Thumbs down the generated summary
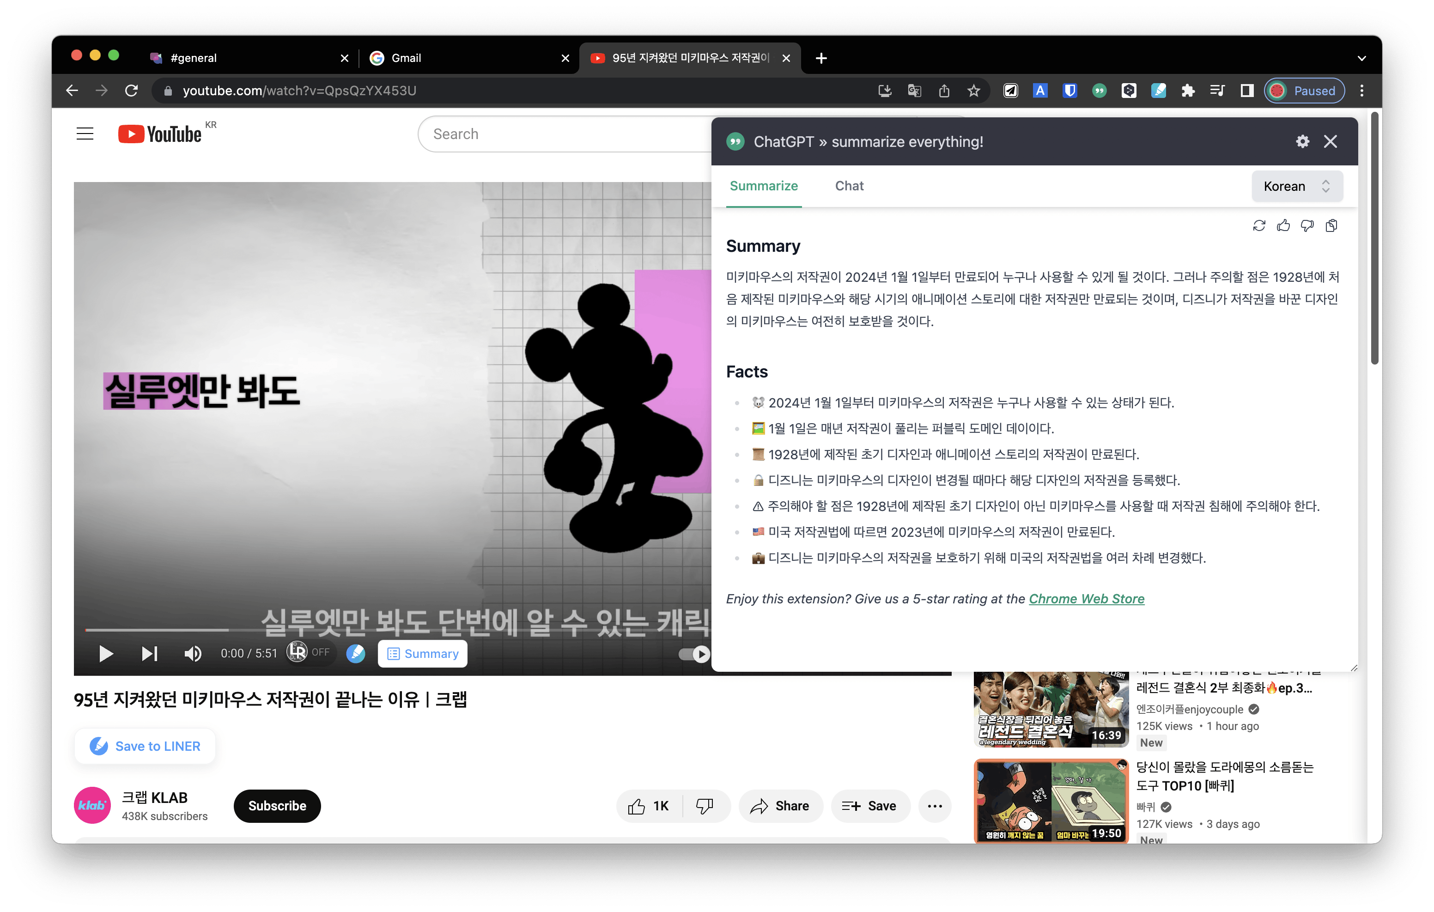The height and width of the screenshot is (912, 1434). coord(1307,226)
